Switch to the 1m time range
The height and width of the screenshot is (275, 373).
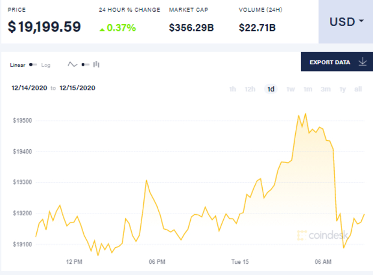(x=308, y=89)
